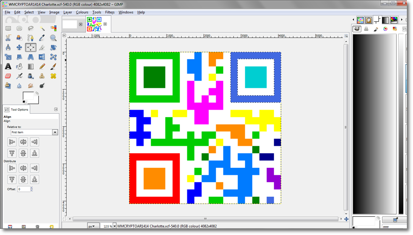413x235 pixels.
Task: Align top edge of target
Action: tap(12, 153)
